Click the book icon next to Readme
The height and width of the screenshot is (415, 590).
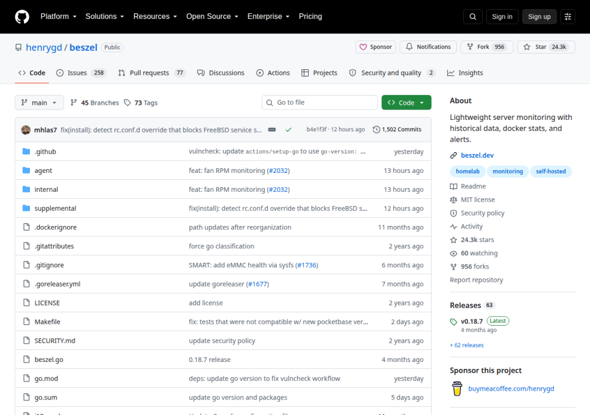click(x=453, y=186)
